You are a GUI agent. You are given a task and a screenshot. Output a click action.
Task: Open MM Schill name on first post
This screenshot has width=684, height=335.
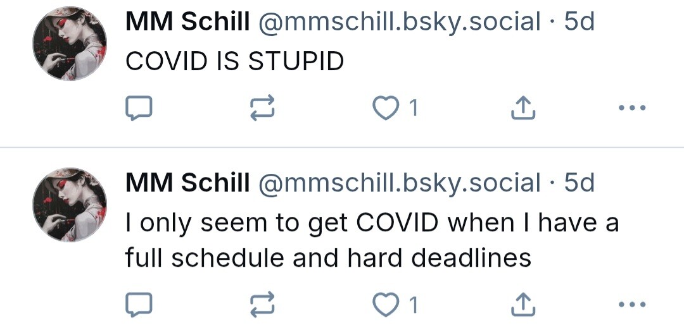[x=187, y=21]
